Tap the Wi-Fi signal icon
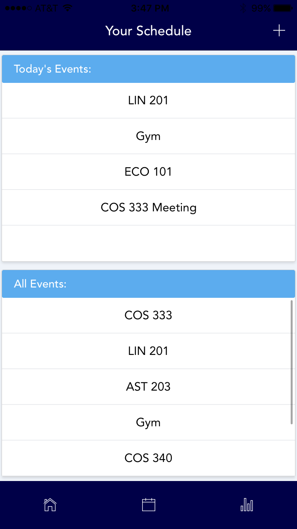This screenshot has height=529, width=297. (x=68, y=8)
